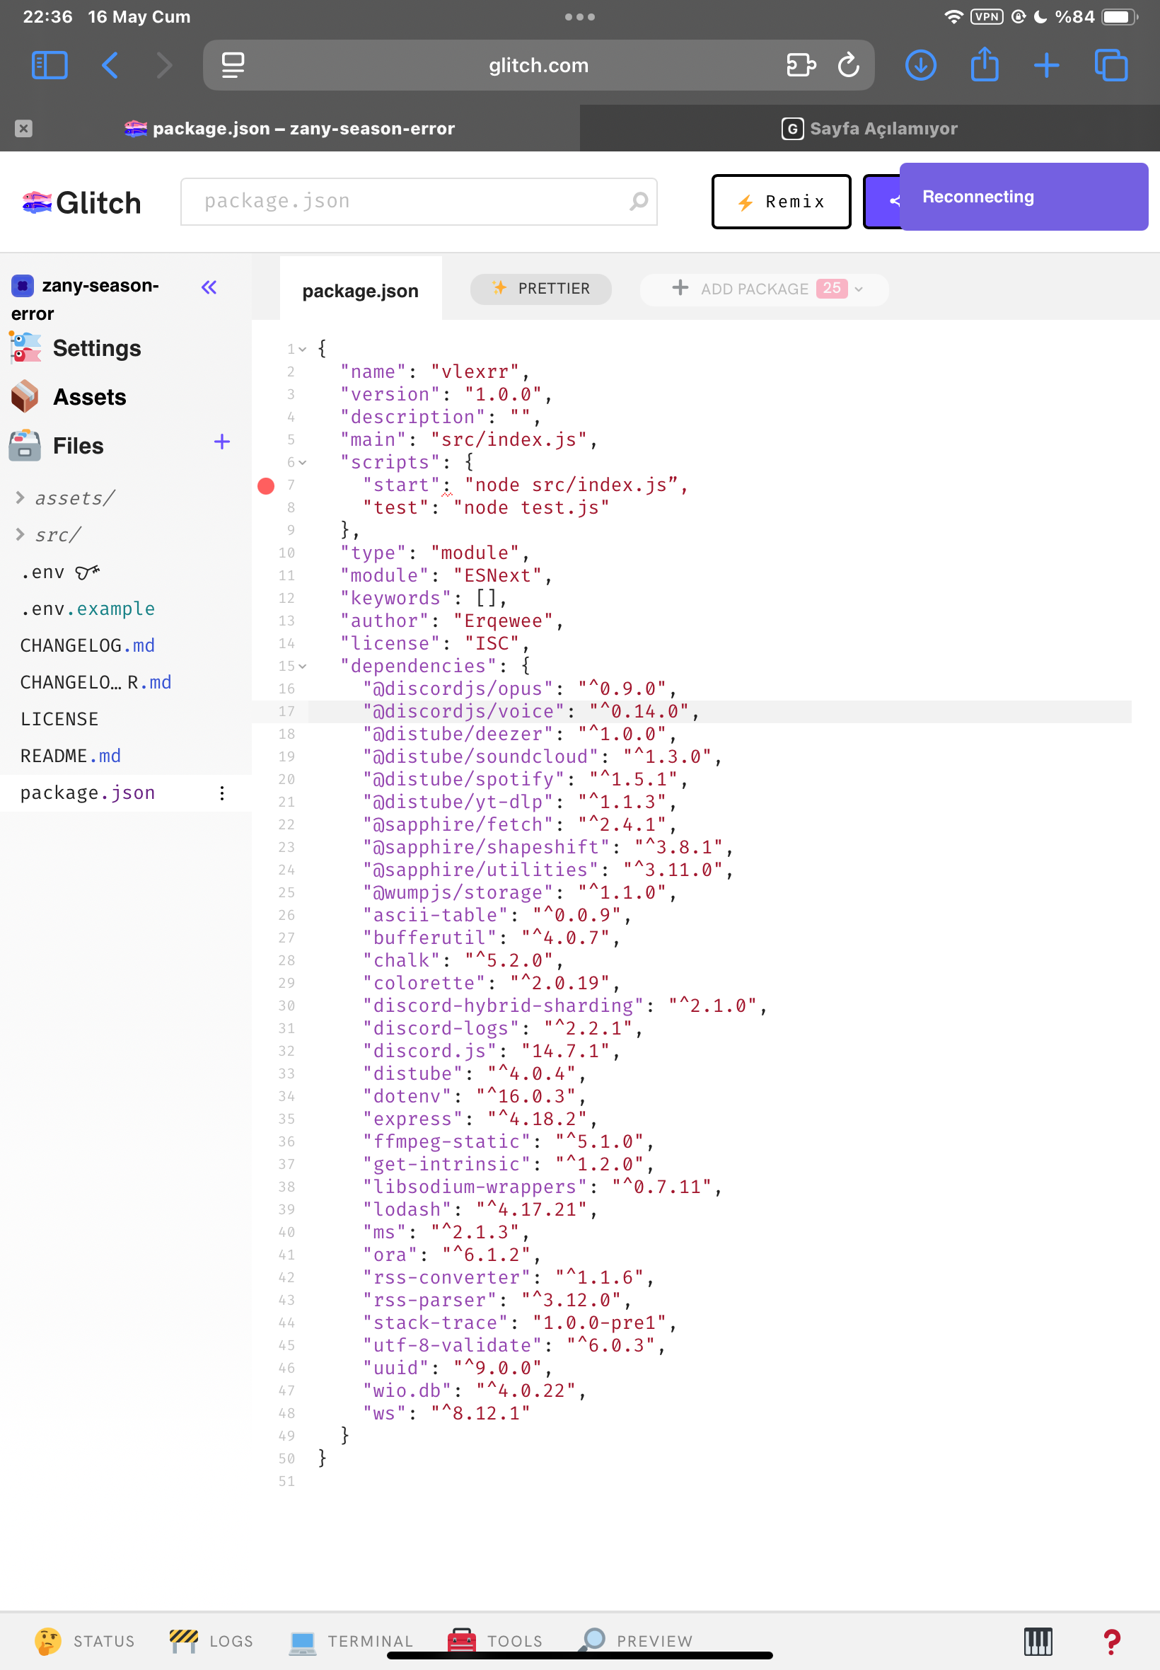Switch to the Sayfa Açılamıyor tab

coord(869,129)
